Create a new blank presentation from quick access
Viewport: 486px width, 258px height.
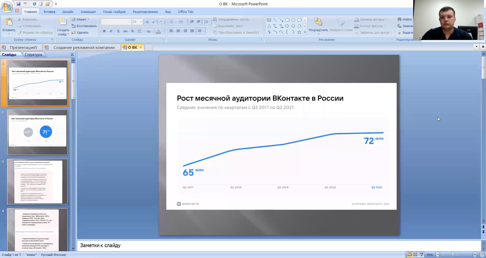(41, 4)
